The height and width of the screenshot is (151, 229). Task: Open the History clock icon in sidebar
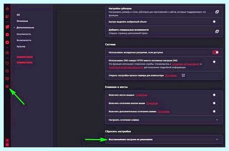7,71
